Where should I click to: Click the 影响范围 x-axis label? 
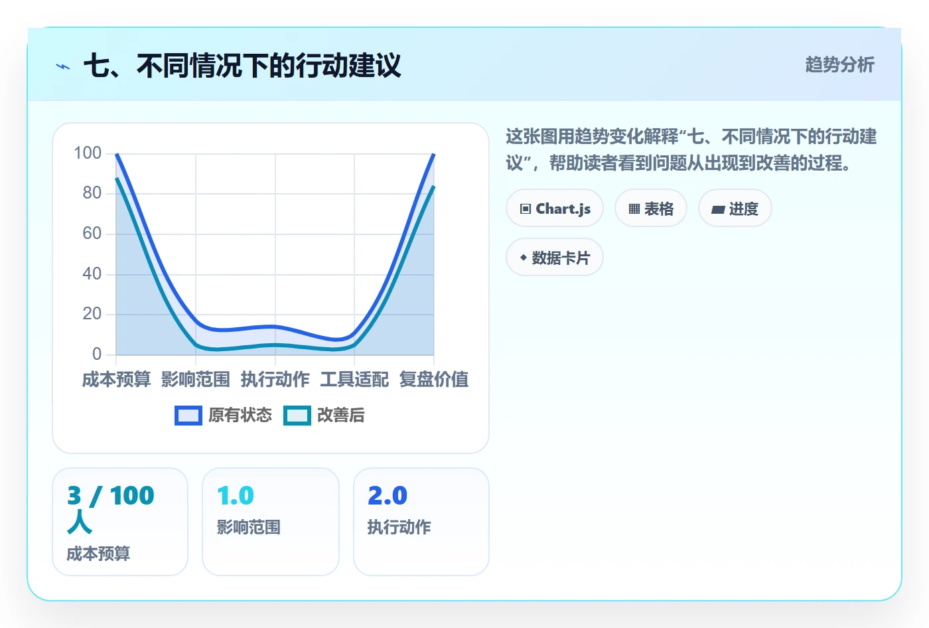pyautogui.click(x=196, y=379)
